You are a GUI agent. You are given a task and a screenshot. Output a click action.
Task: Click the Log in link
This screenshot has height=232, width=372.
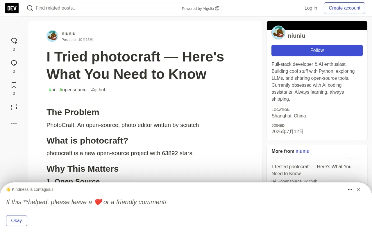(311, 8)
